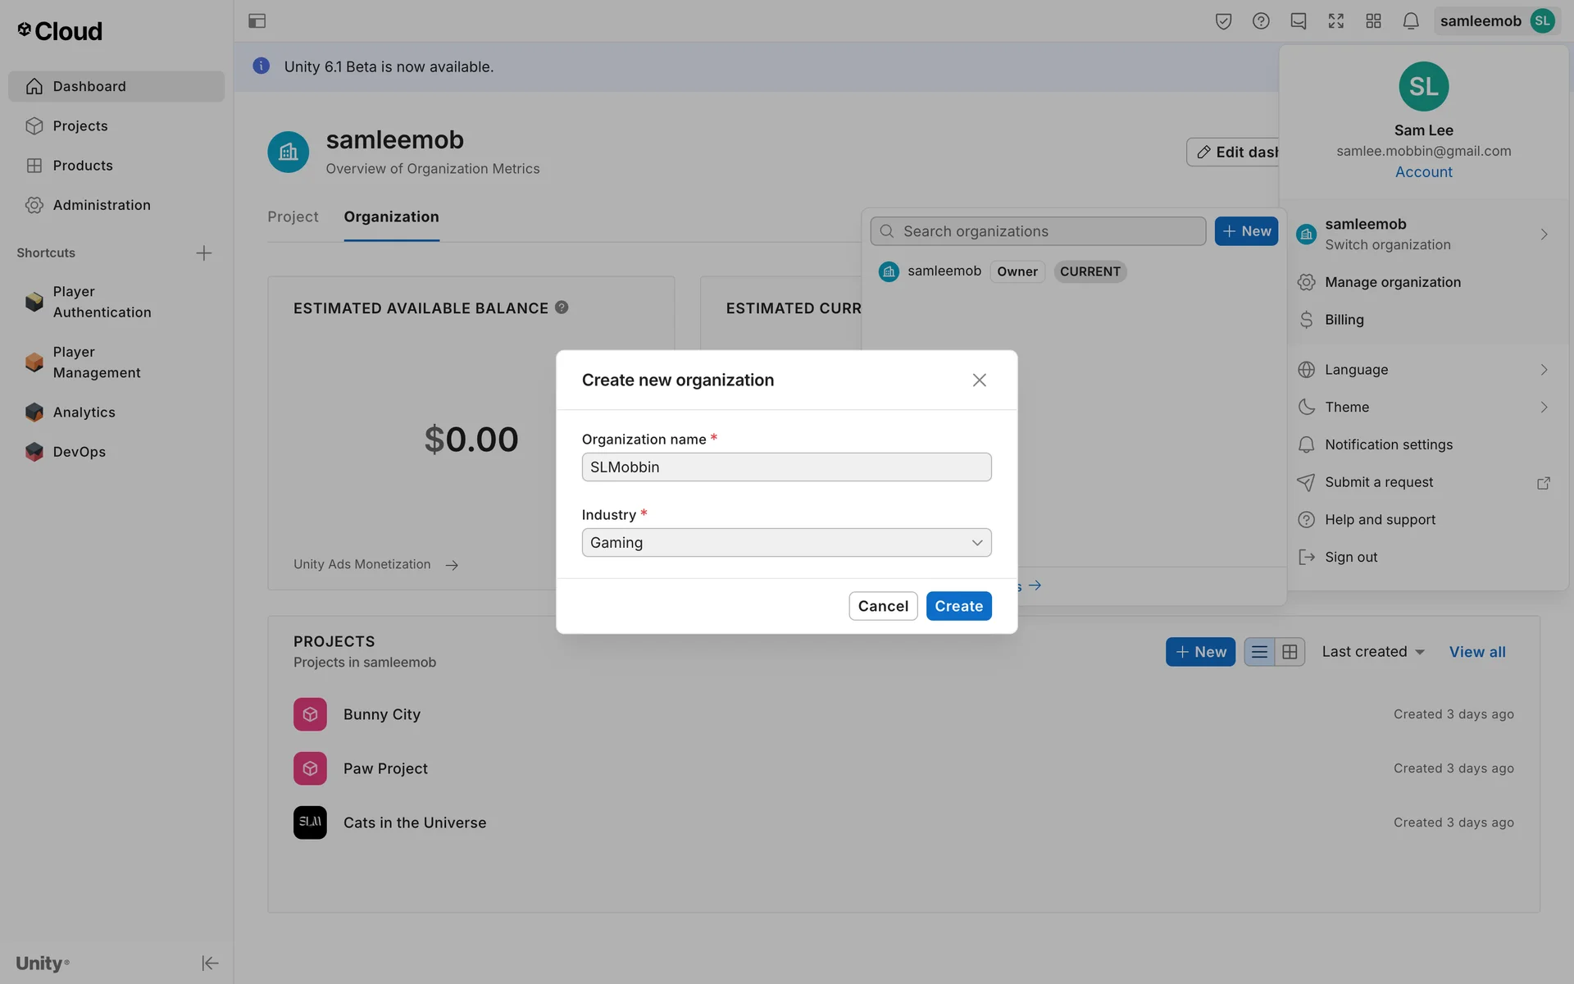Open DevOps shortcut in sidebar
1574x984 pixels.
point(79,452)
